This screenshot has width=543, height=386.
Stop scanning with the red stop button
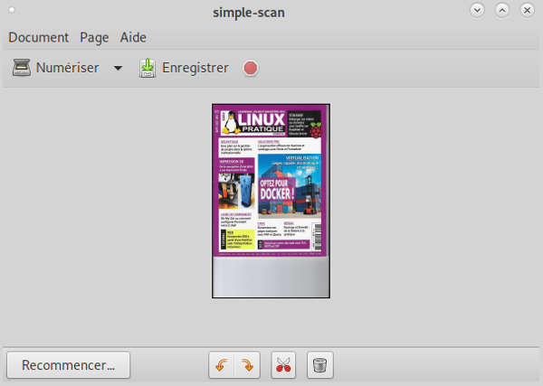251,68
